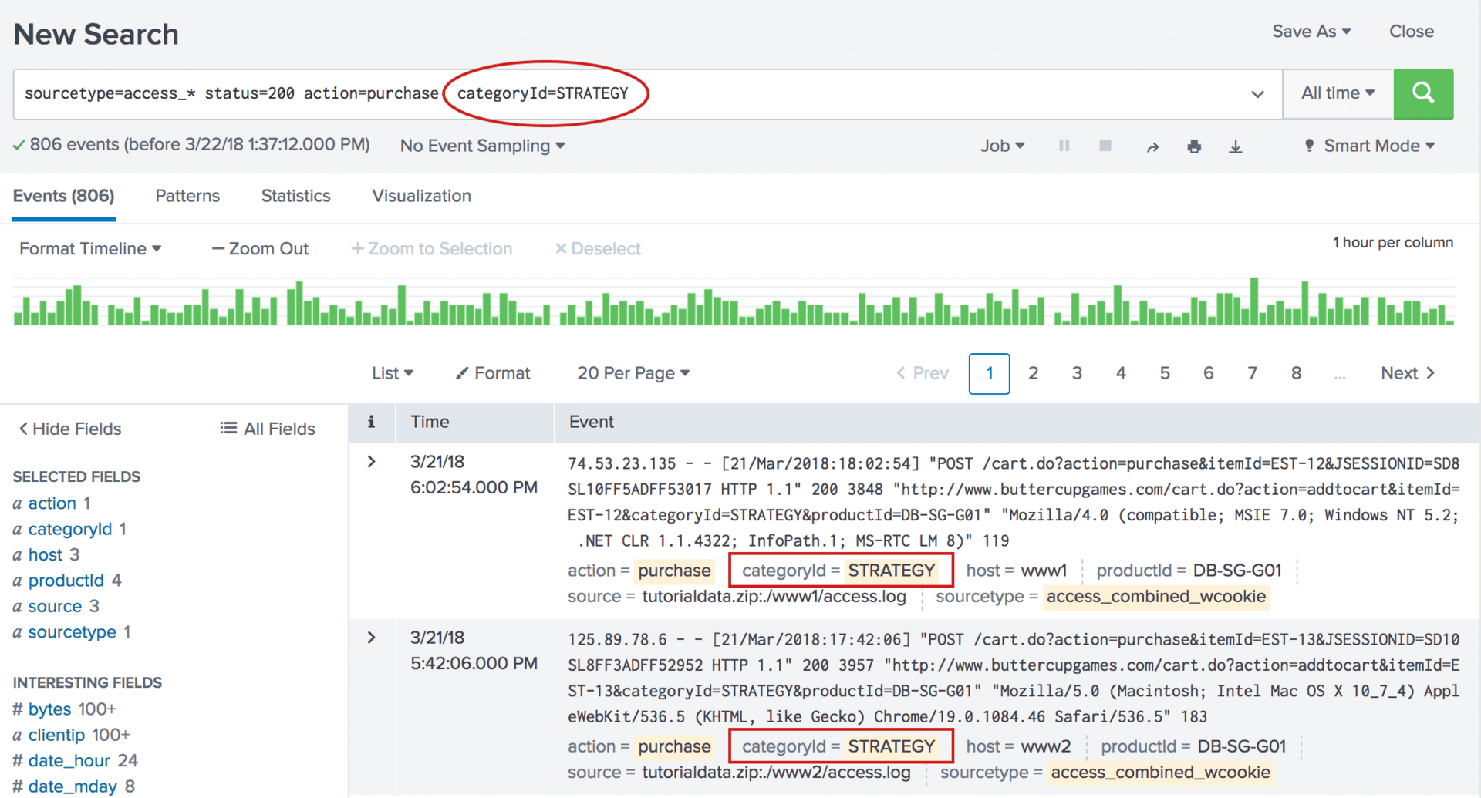Click inside the search query input

[926, 93]
